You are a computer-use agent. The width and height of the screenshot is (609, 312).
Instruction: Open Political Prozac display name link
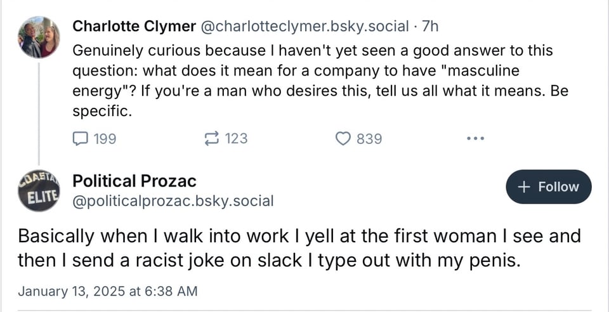(134, 181)
